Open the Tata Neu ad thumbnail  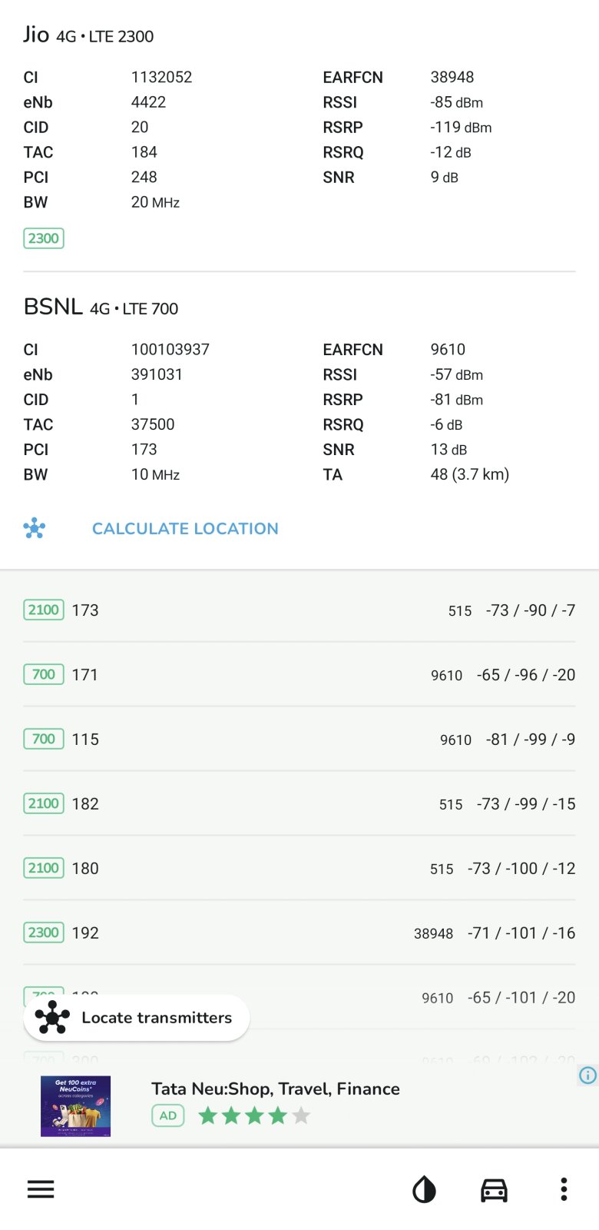tap(75, 1106)
